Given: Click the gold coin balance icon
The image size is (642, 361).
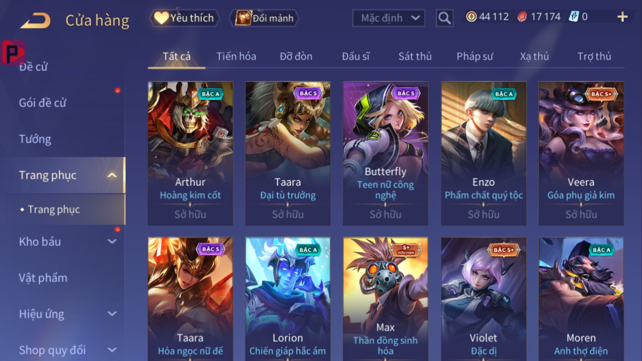Looking at the screenshot, I should click(x=471, y=17).
